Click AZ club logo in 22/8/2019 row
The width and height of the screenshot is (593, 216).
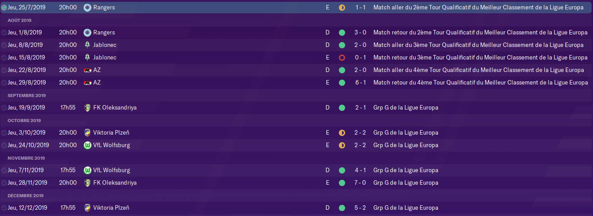pos(87,70)
